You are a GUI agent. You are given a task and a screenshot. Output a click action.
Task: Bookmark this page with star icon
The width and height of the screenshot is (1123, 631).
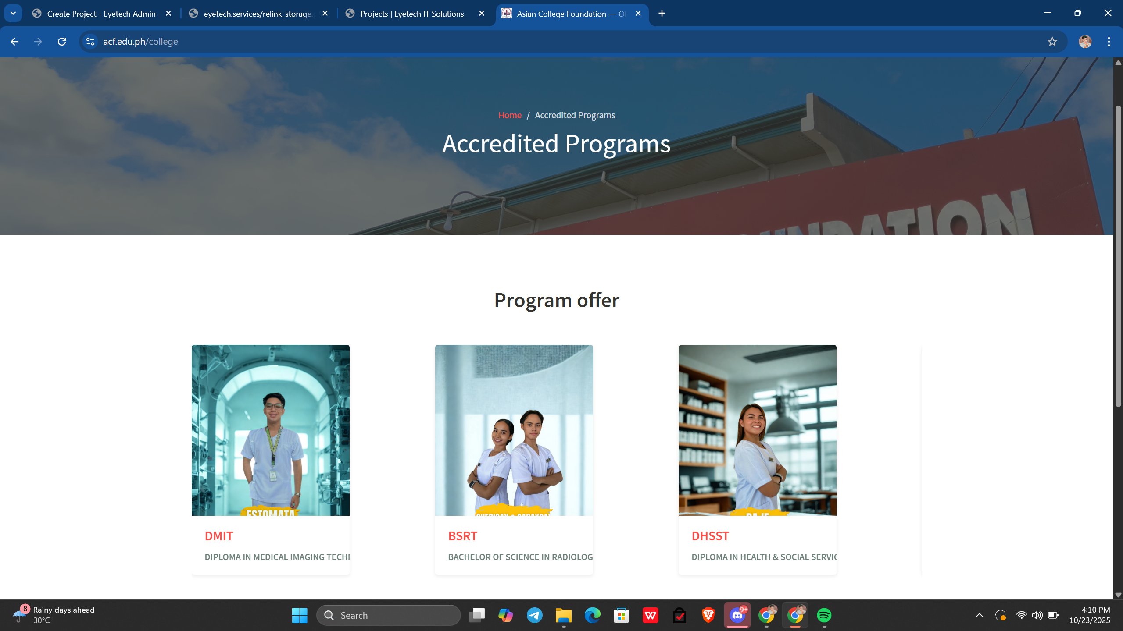pyautogui.click(x=1052, y=42)
